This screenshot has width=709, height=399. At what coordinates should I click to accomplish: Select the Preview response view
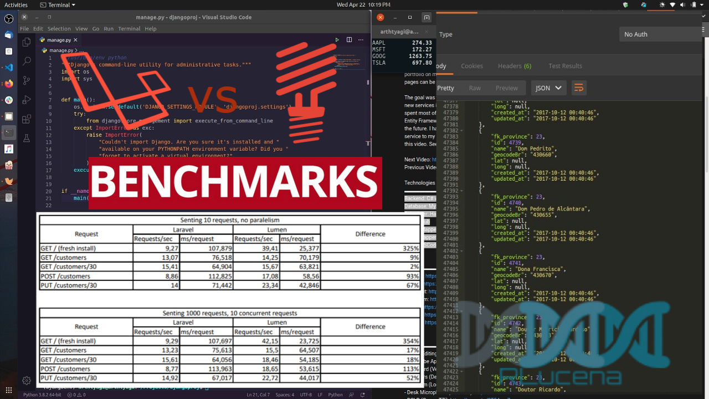point(506,88)
